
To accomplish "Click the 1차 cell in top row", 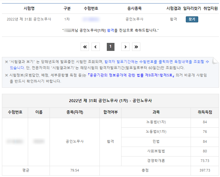I will pyautogui.click(x=67, y=19).
